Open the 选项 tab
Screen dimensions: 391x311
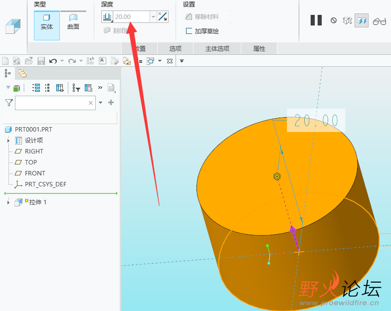[175, 49]
